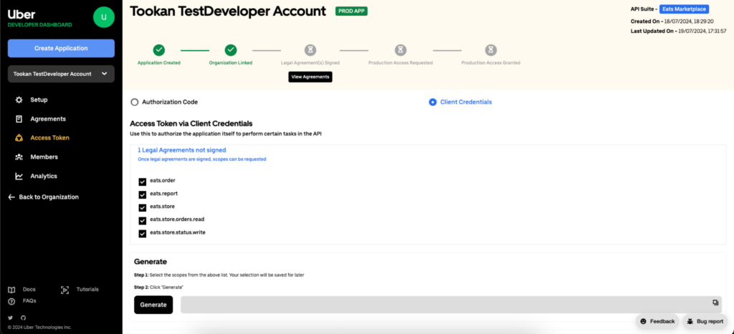Click the Created On date text

(672, 21)
